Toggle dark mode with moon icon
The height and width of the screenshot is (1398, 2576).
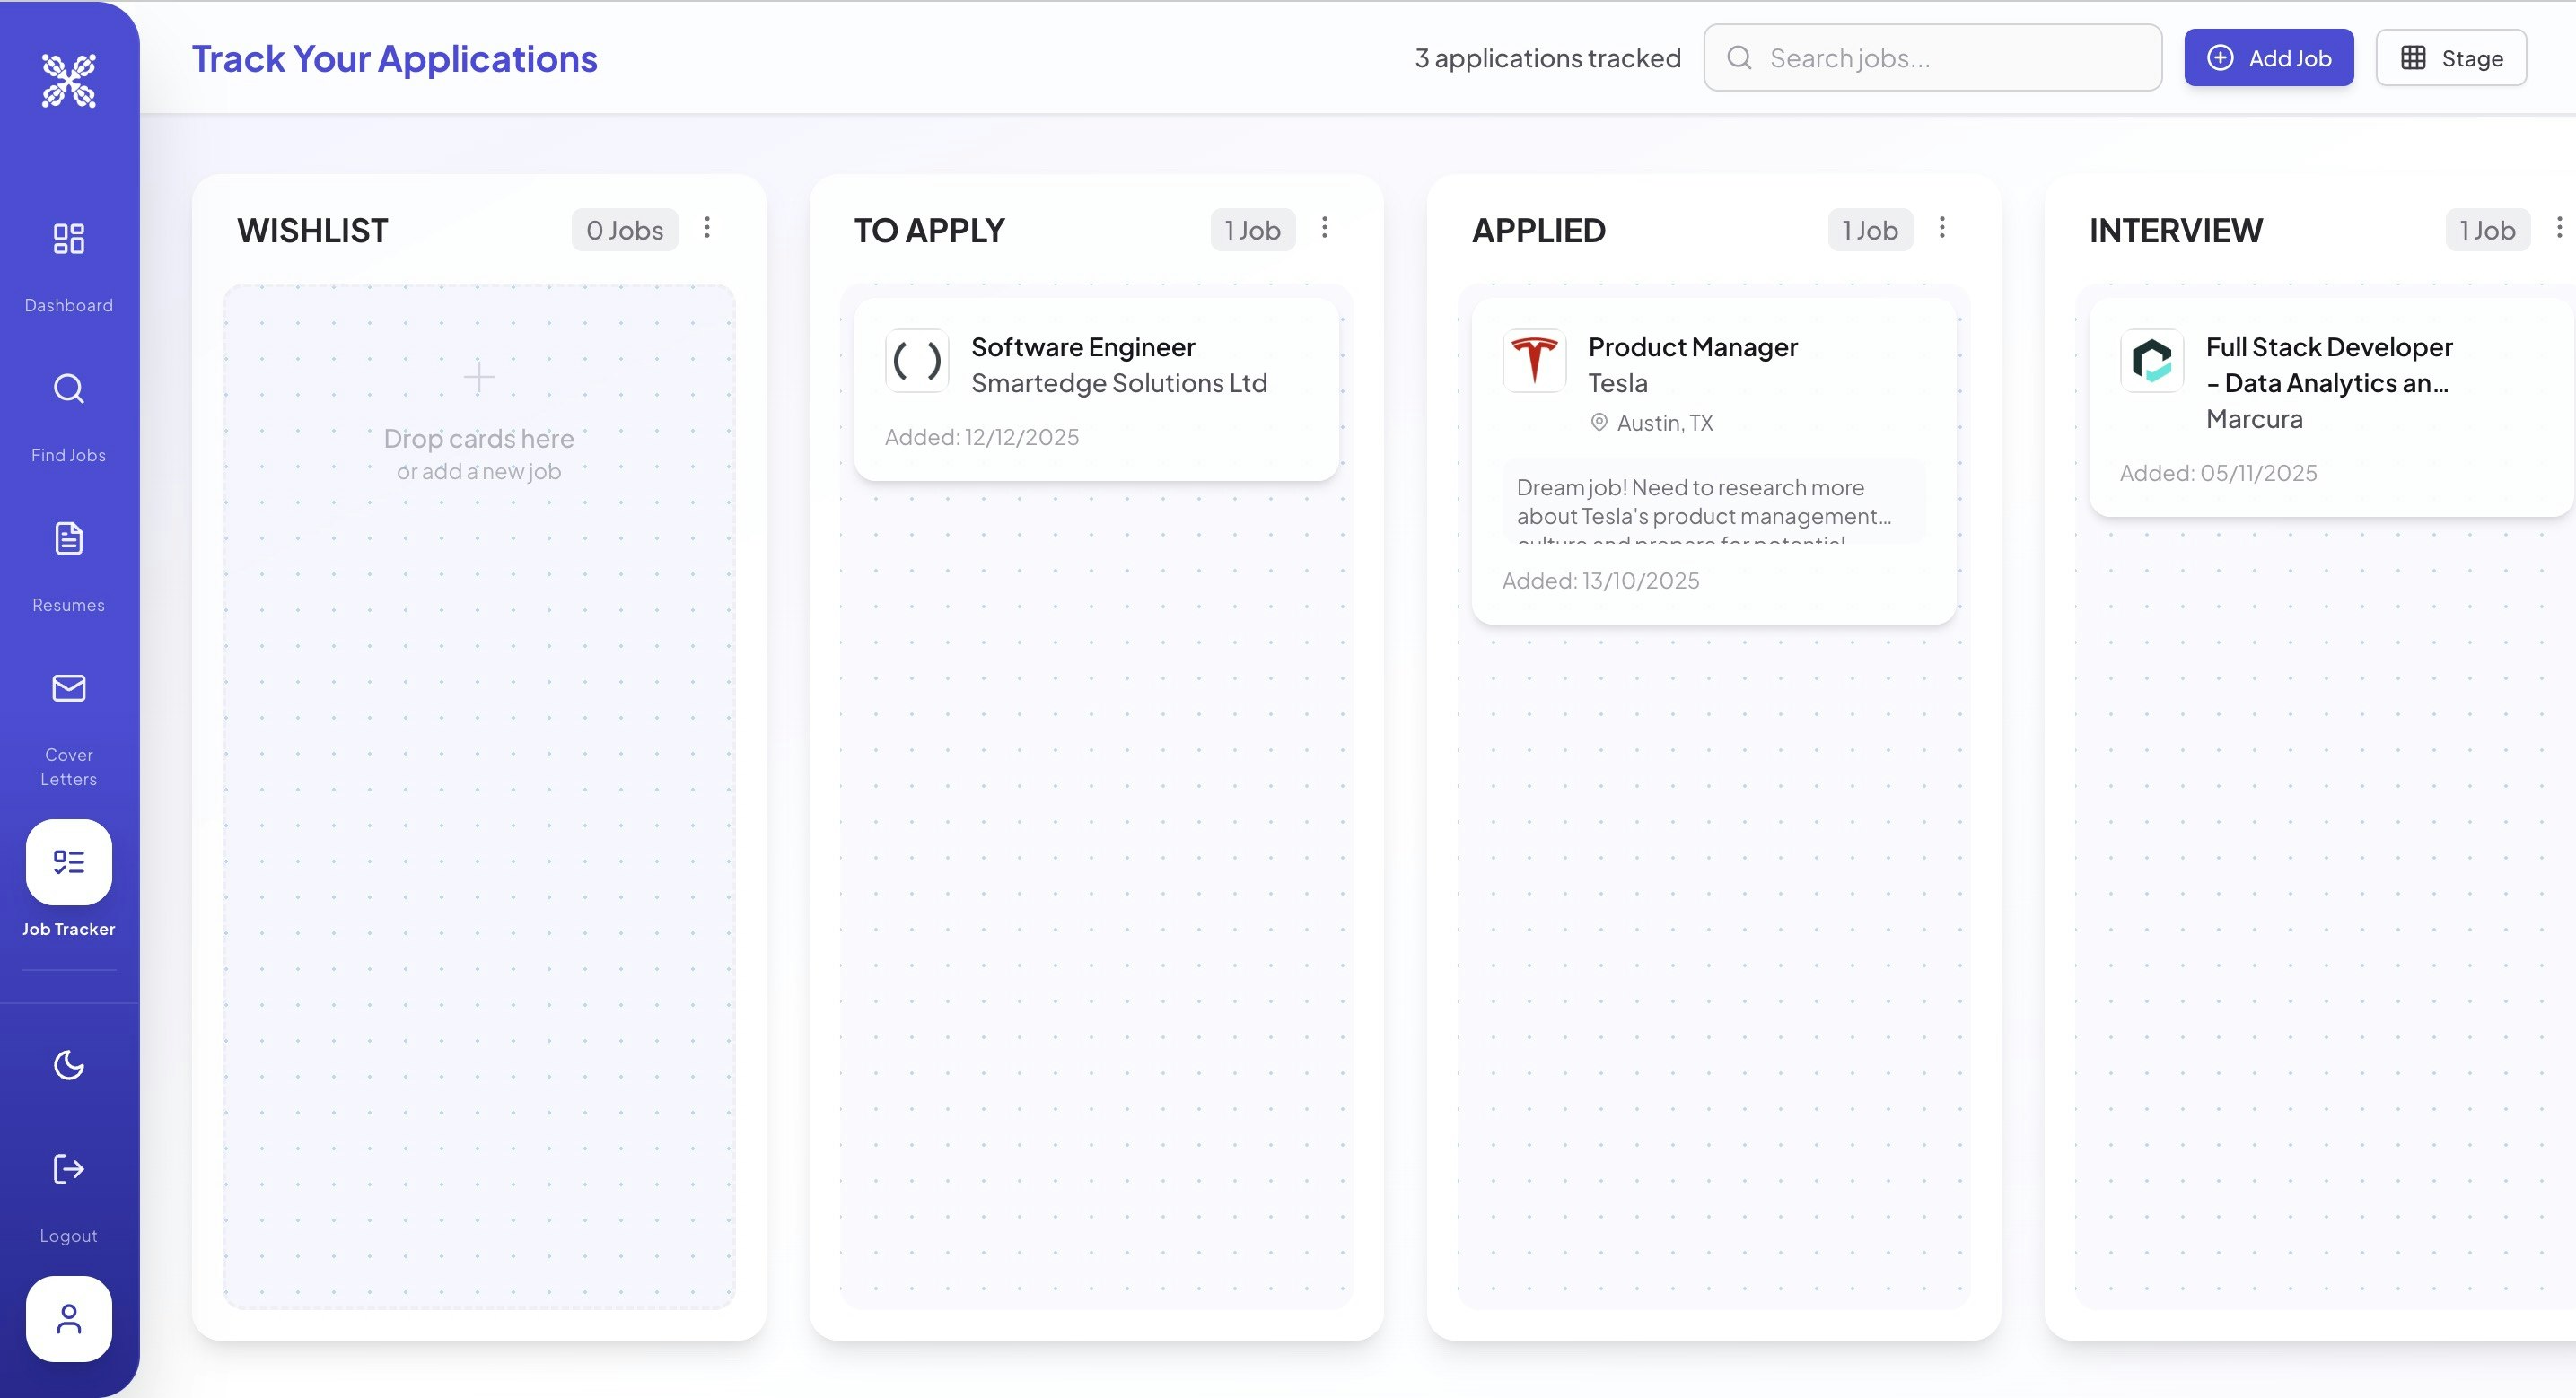click(68, 1065)
